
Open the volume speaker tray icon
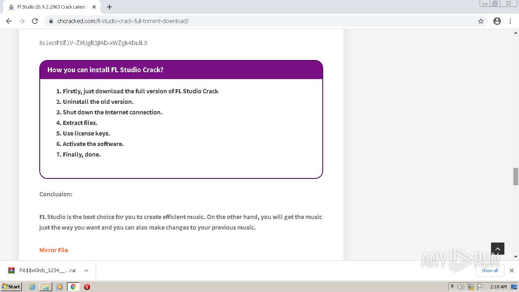[461, 287]
